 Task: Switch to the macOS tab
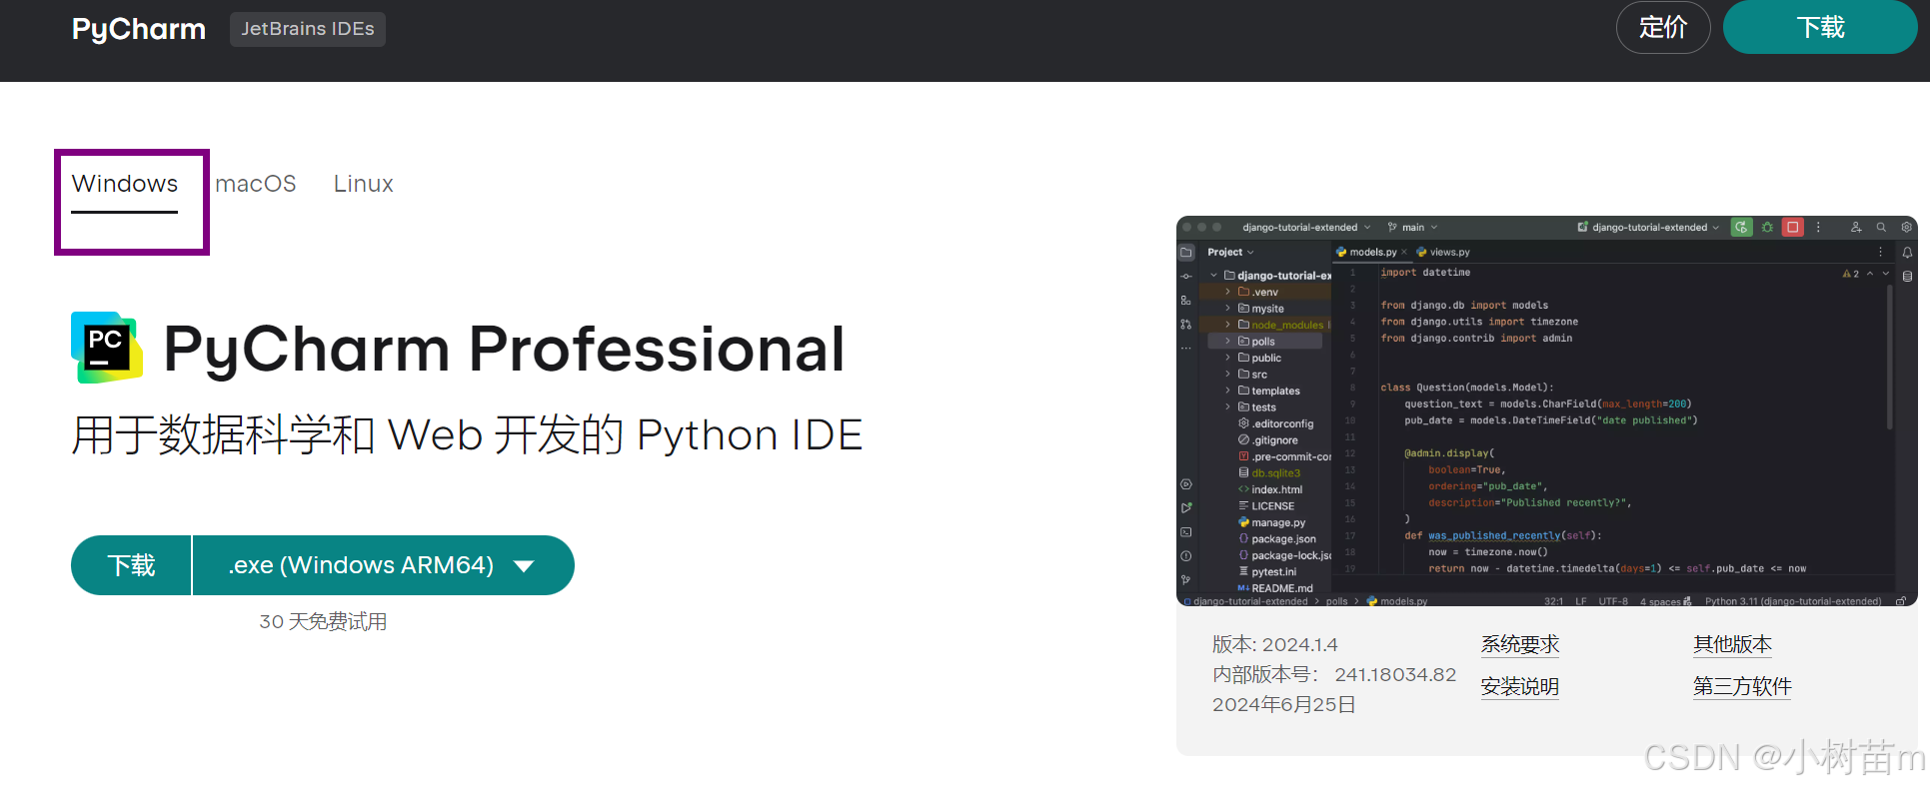click(256, 184)
